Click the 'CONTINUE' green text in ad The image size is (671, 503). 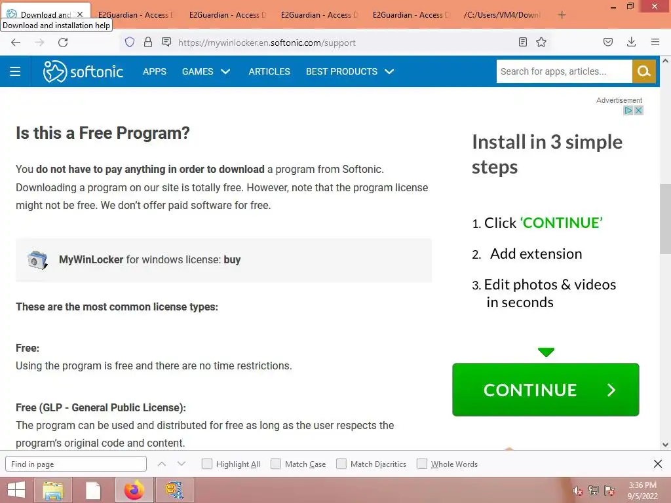[x=562, y=223]
